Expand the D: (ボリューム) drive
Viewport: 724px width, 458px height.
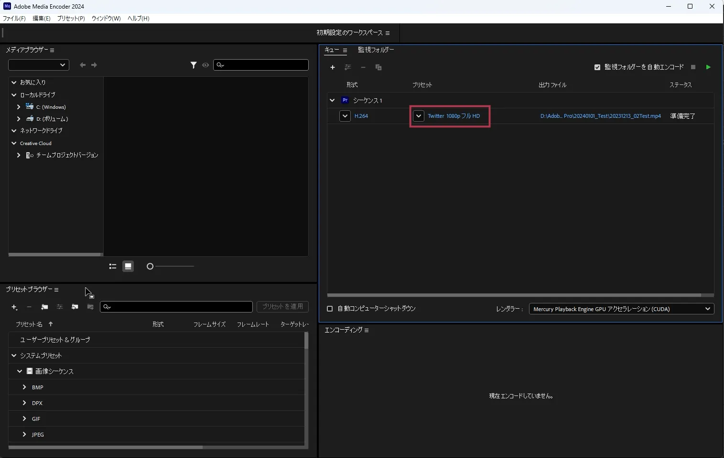coord(19,119)
